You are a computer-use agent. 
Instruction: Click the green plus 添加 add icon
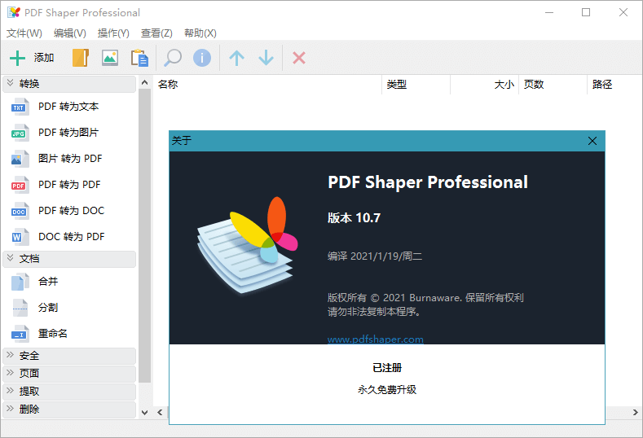click(x=18, y=58)
